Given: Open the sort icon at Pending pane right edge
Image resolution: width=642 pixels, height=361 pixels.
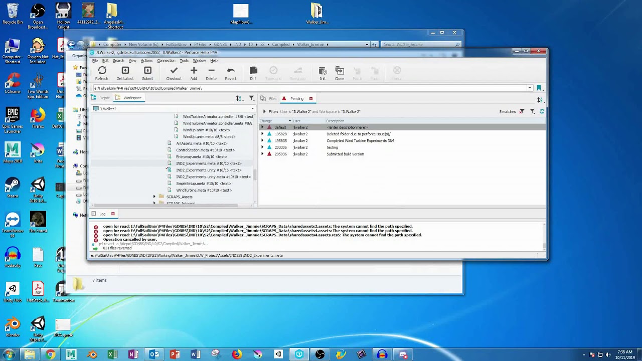Looking at the screenshot, I should [x=540, y=100].
